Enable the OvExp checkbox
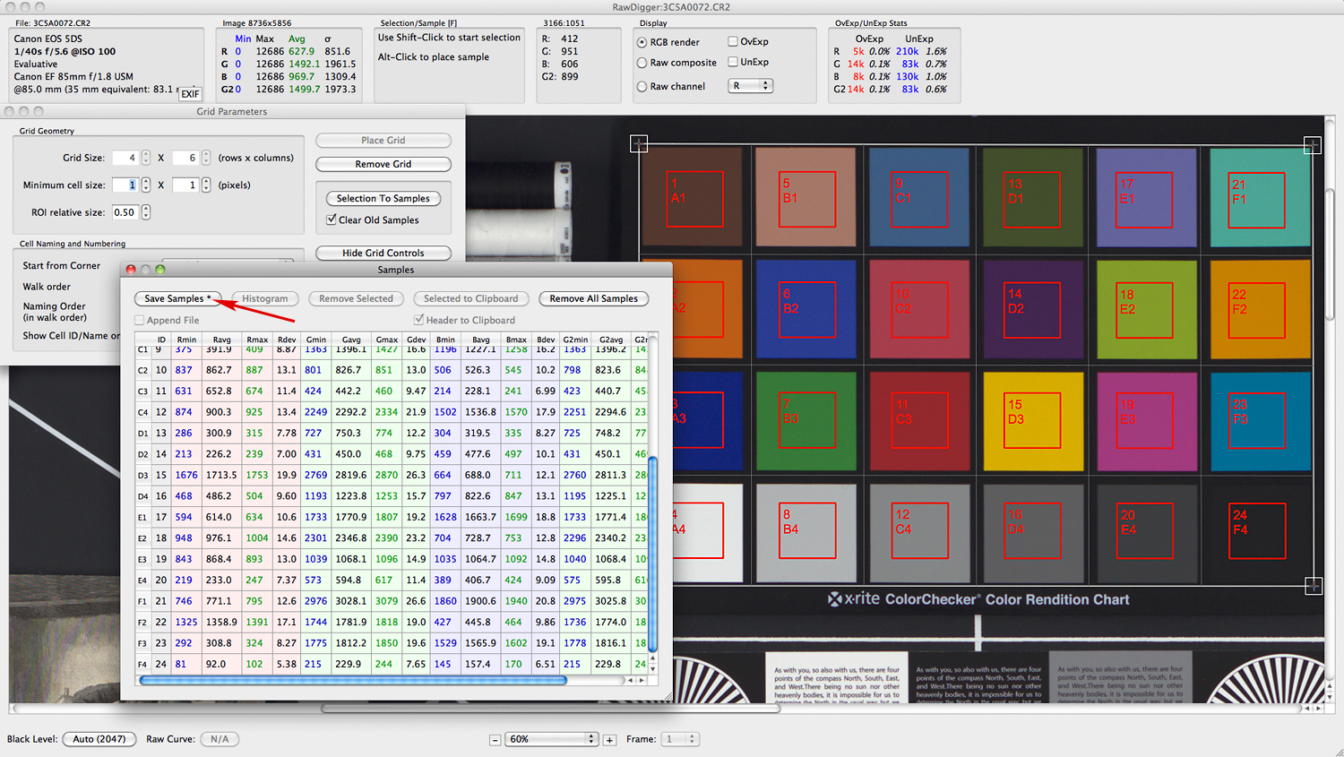 (733, 41)
